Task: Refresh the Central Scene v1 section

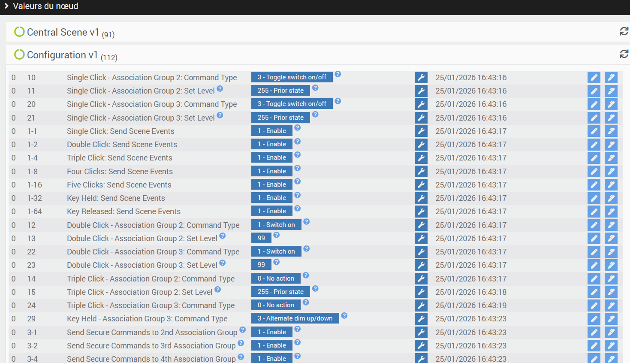Action: pyautogui.click(x=624, y=31)
